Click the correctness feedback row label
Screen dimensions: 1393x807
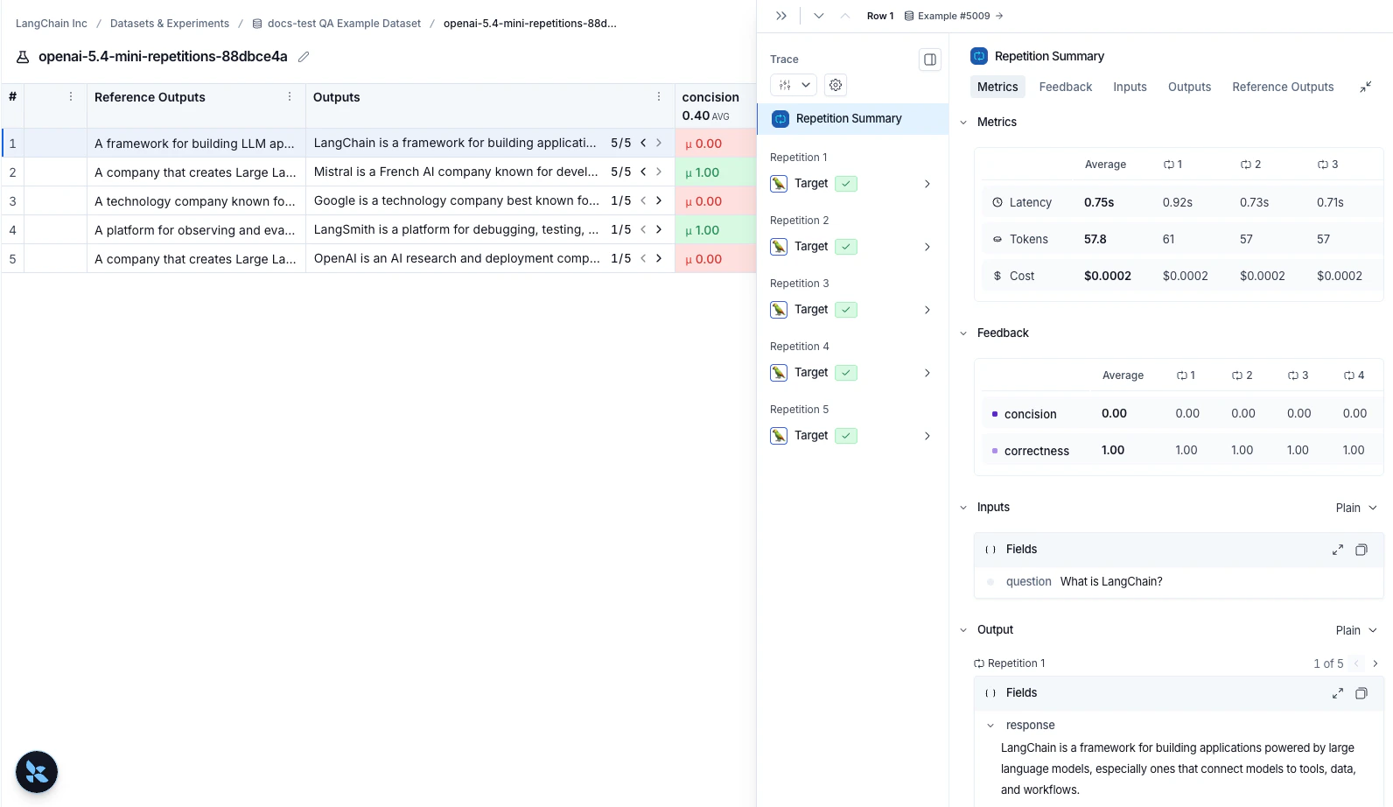coord(1036,451)
